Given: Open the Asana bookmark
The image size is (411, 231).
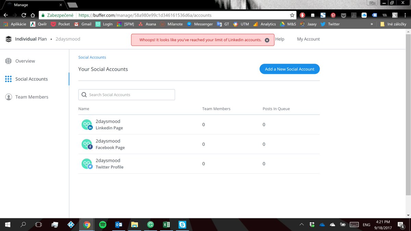Looking at the screenshot, I should tap(147, 24).
